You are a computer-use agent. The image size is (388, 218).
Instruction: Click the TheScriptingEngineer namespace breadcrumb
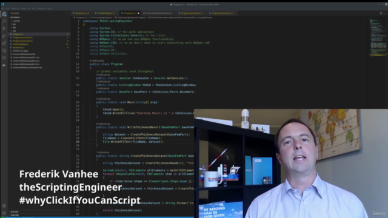point(101,18)
